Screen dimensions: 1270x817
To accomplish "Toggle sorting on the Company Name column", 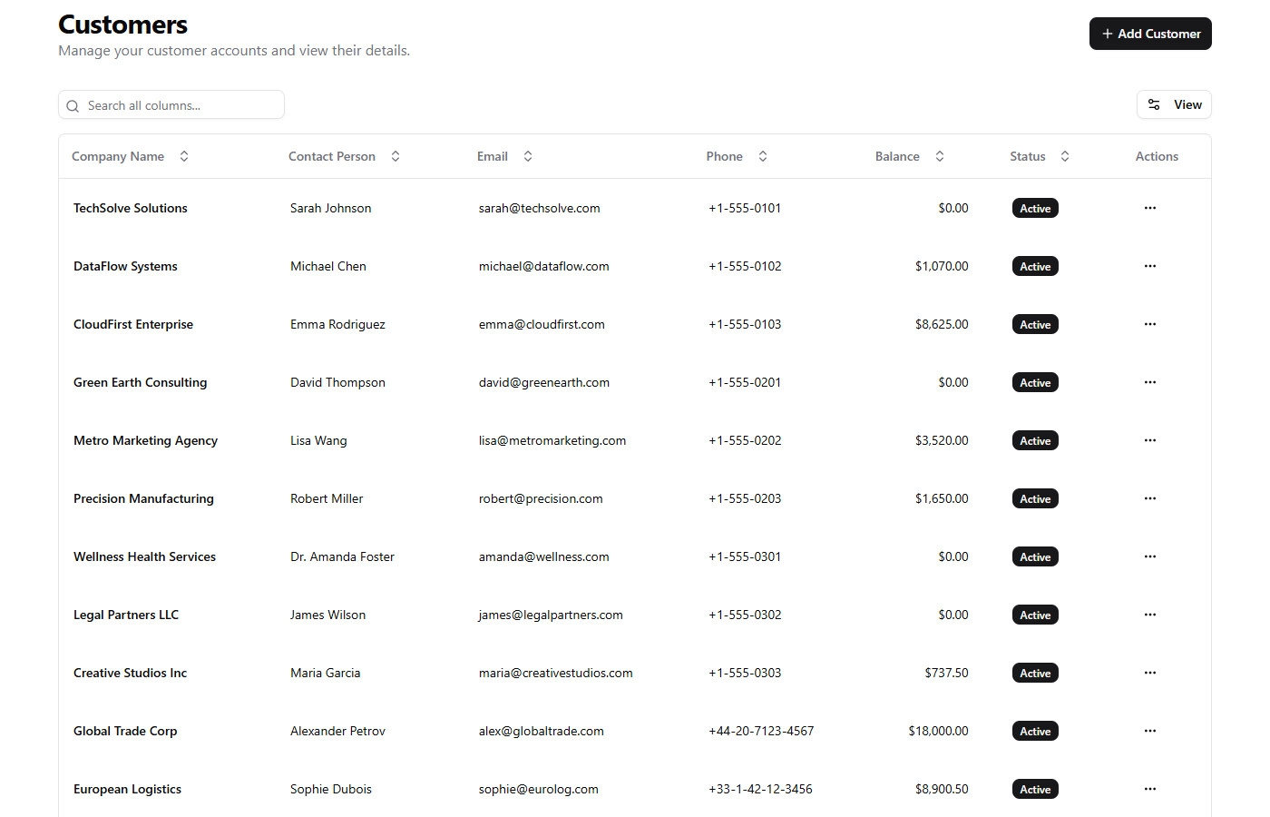I will [184, 156].
